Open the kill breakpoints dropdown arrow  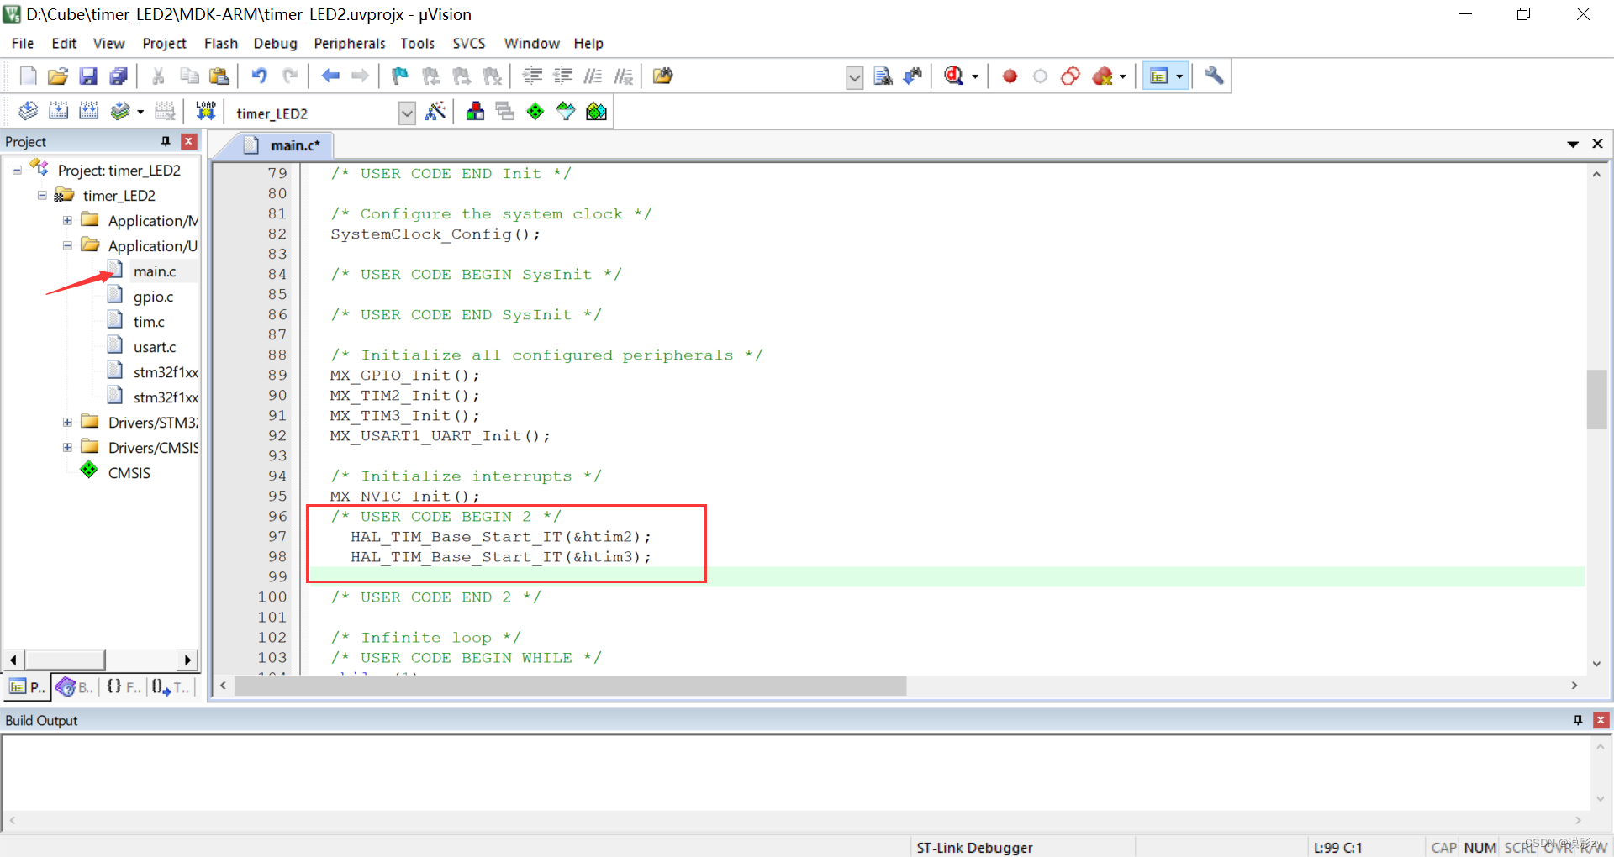[x=1122, y=77]
